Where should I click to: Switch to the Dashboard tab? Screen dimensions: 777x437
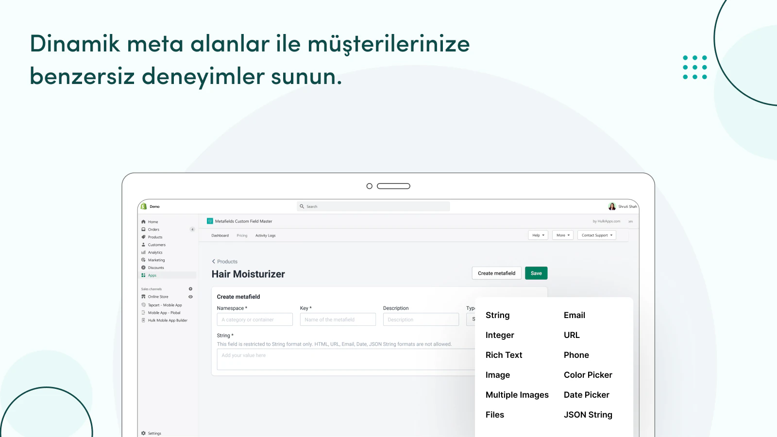pos(220,235)
